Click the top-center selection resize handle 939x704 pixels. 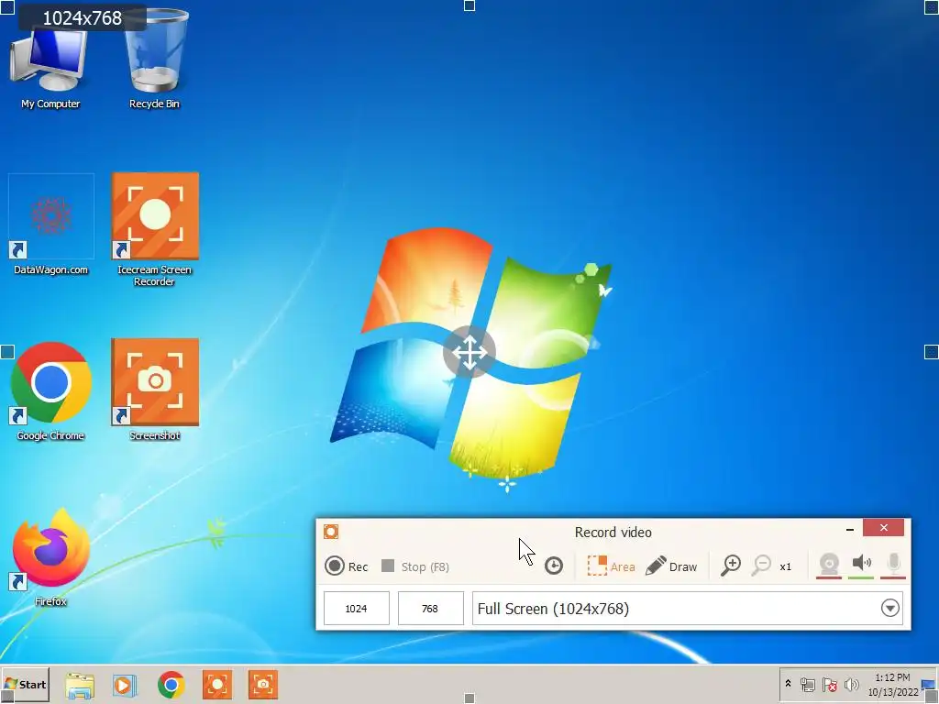(469, 5)
